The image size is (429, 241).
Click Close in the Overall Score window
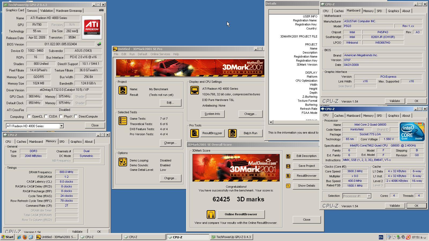click(307, 220)
